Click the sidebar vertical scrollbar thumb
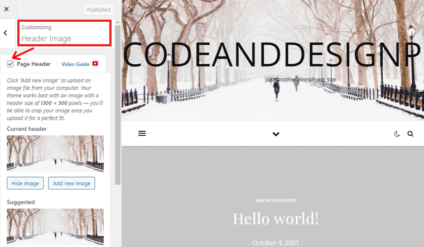This screenshot has width=424, height=247. click(118, 105)
